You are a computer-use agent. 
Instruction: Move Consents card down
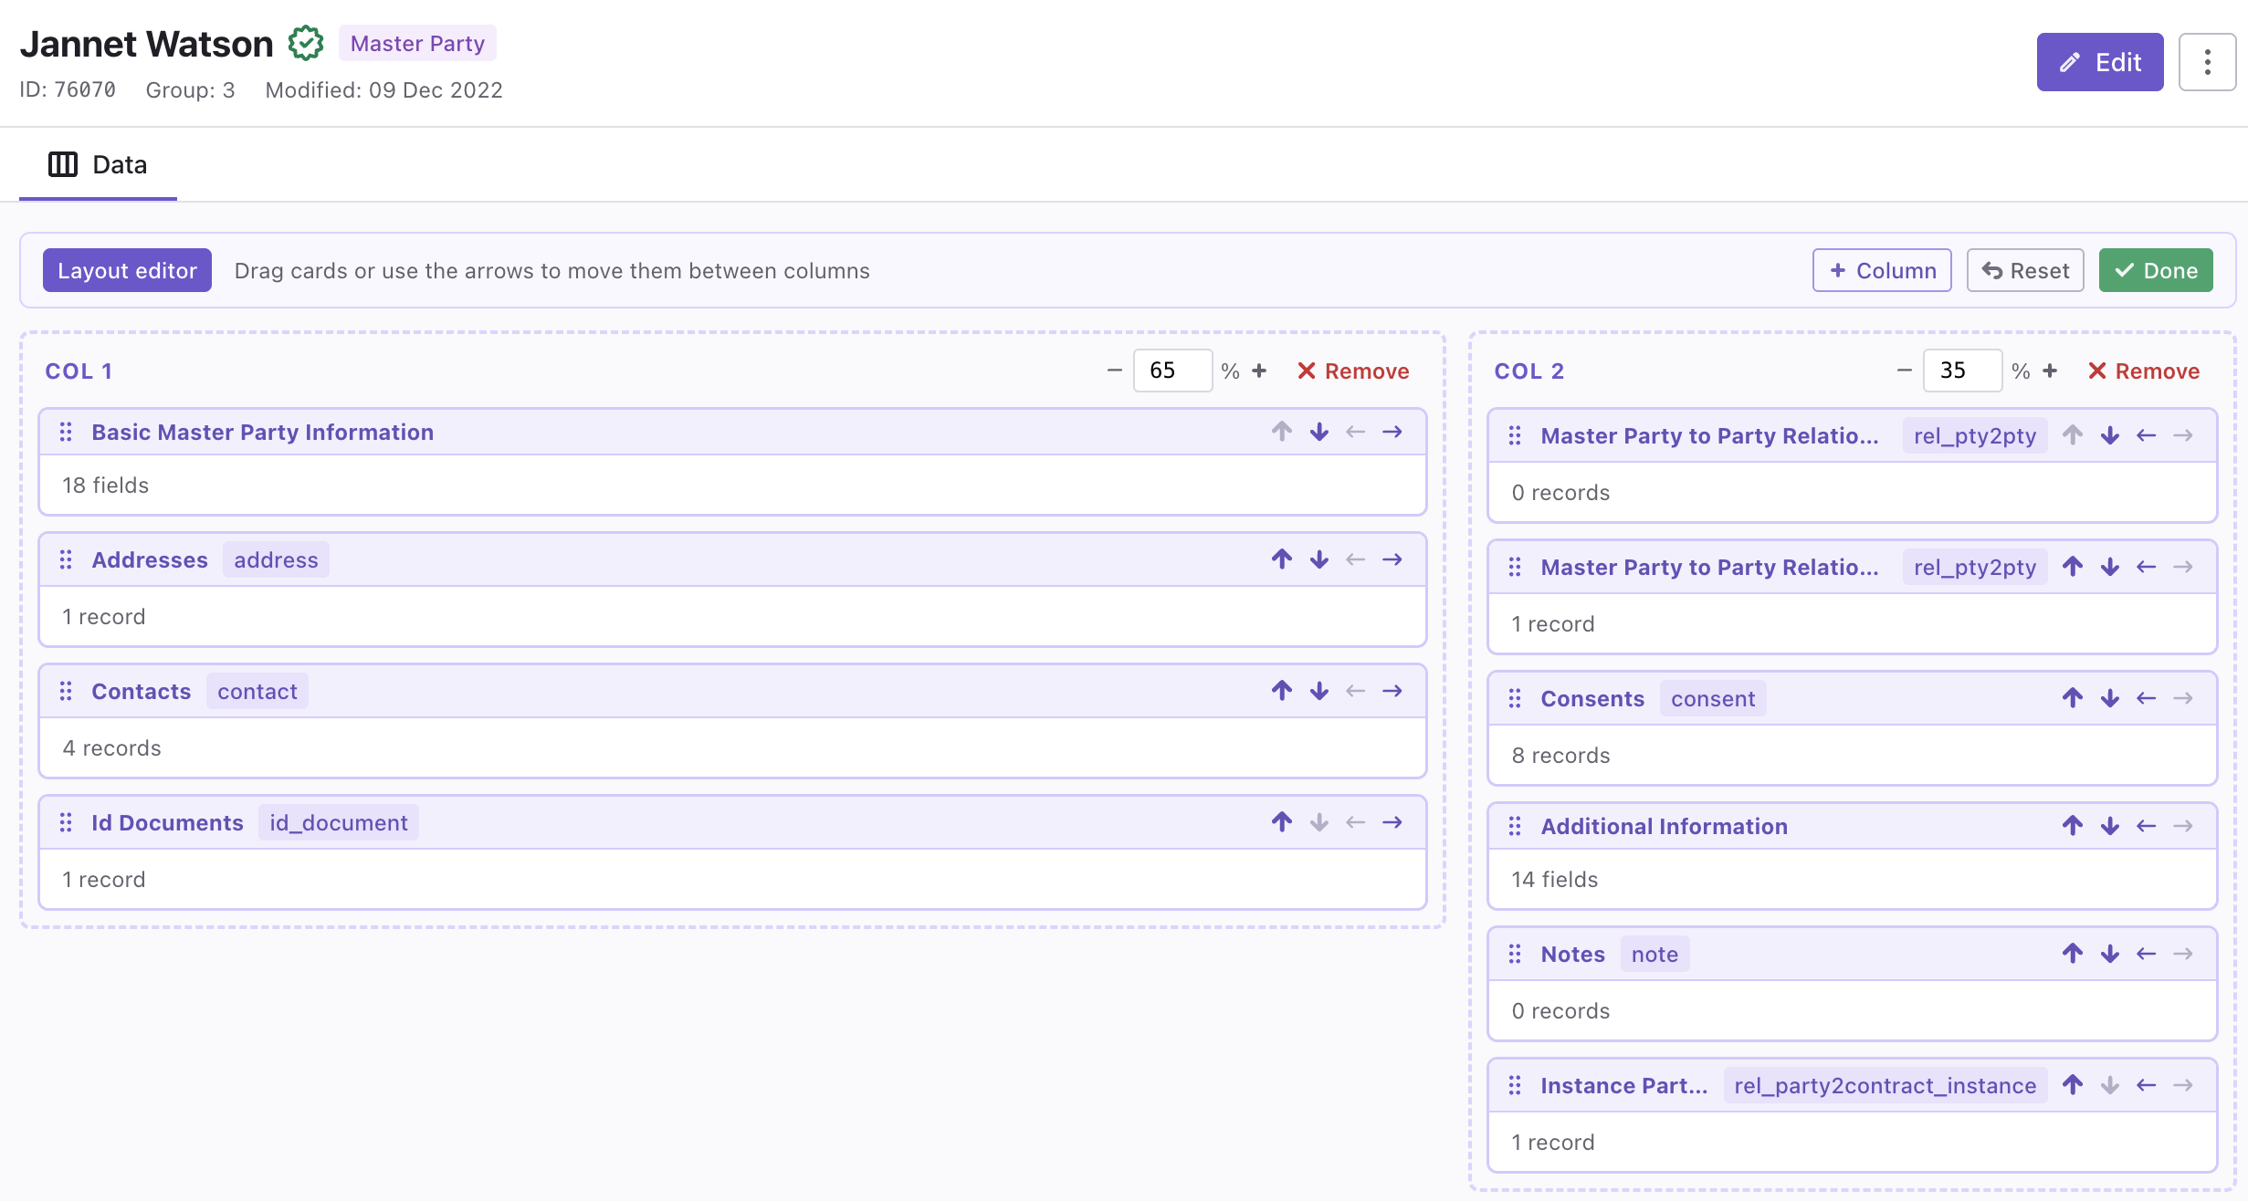click(2109, 698)
